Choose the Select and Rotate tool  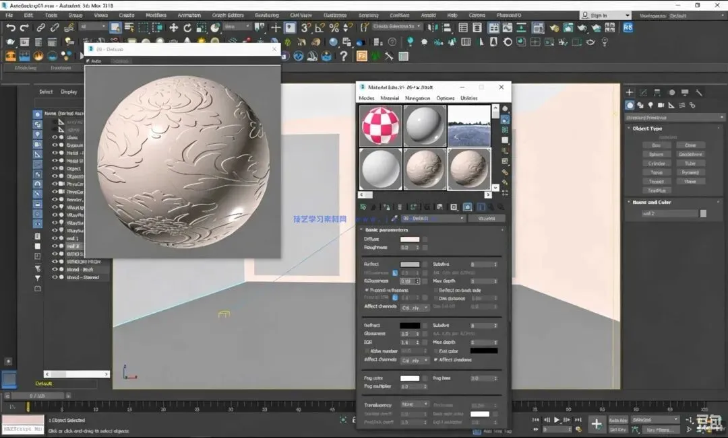187,28
